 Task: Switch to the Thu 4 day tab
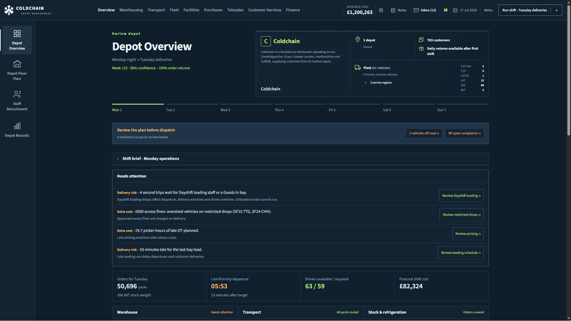(x=300, y=108)
